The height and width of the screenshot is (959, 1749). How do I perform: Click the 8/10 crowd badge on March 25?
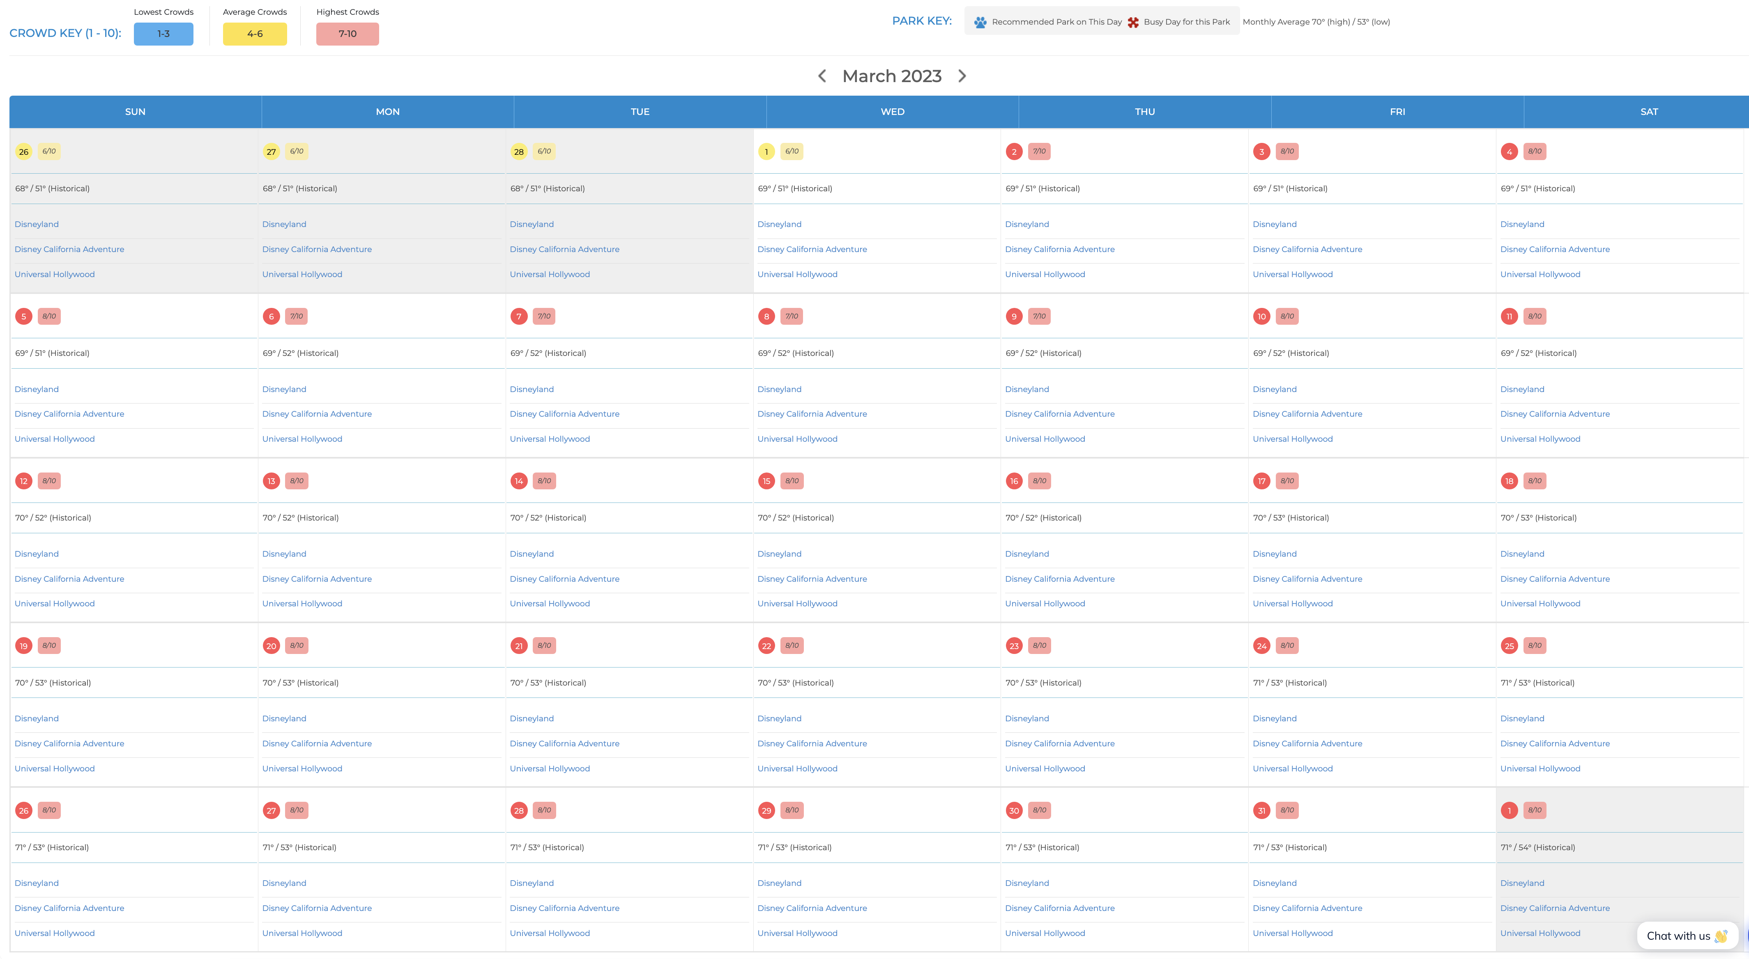[x=1535, y=645]
